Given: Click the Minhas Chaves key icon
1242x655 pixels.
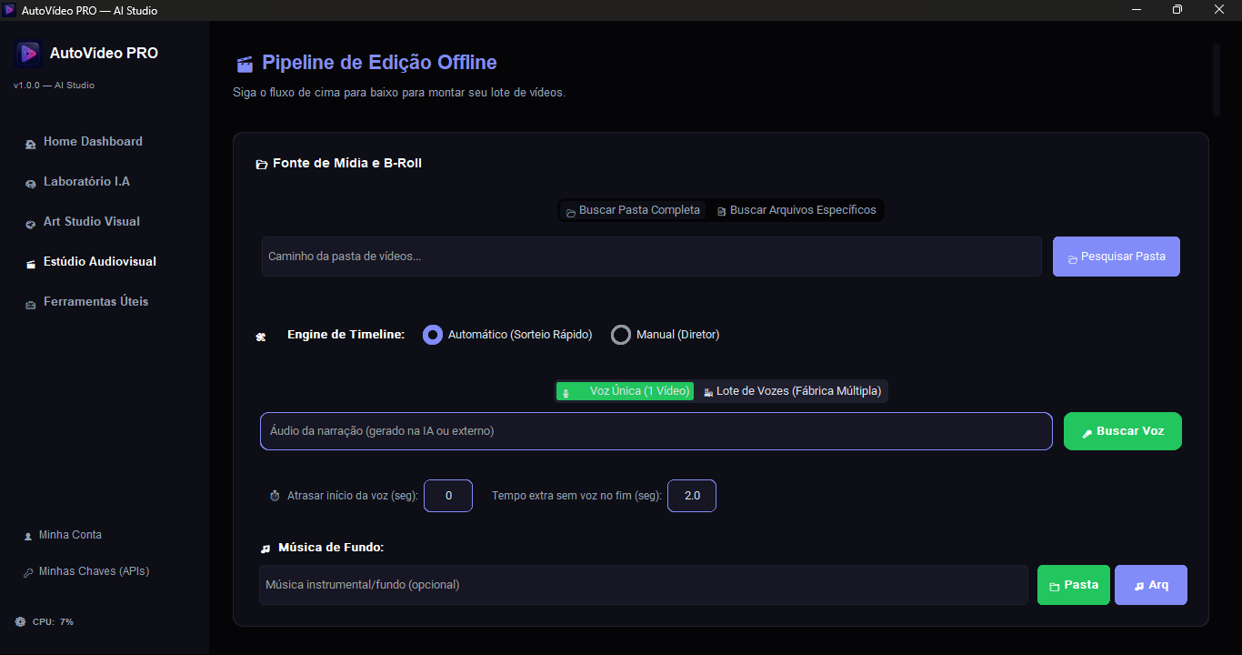Looking at the screenshot, I should pos(28,572).
